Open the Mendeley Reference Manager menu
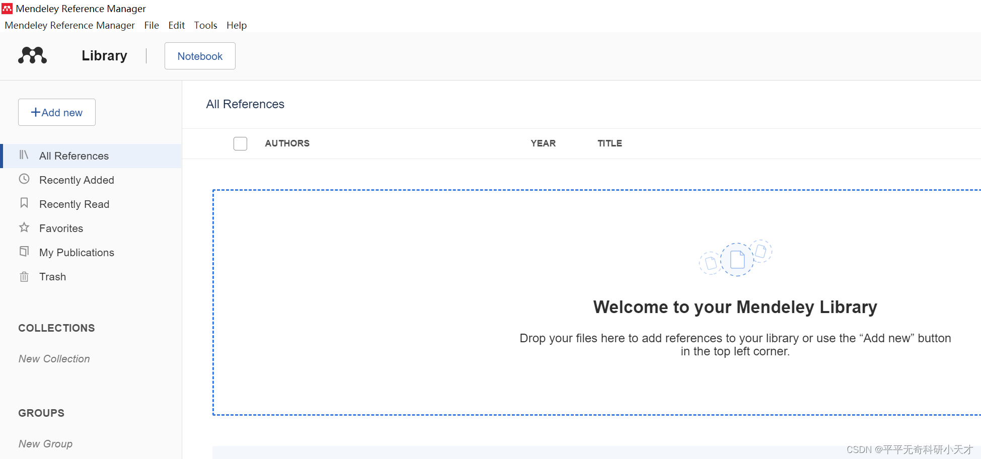 70,25
